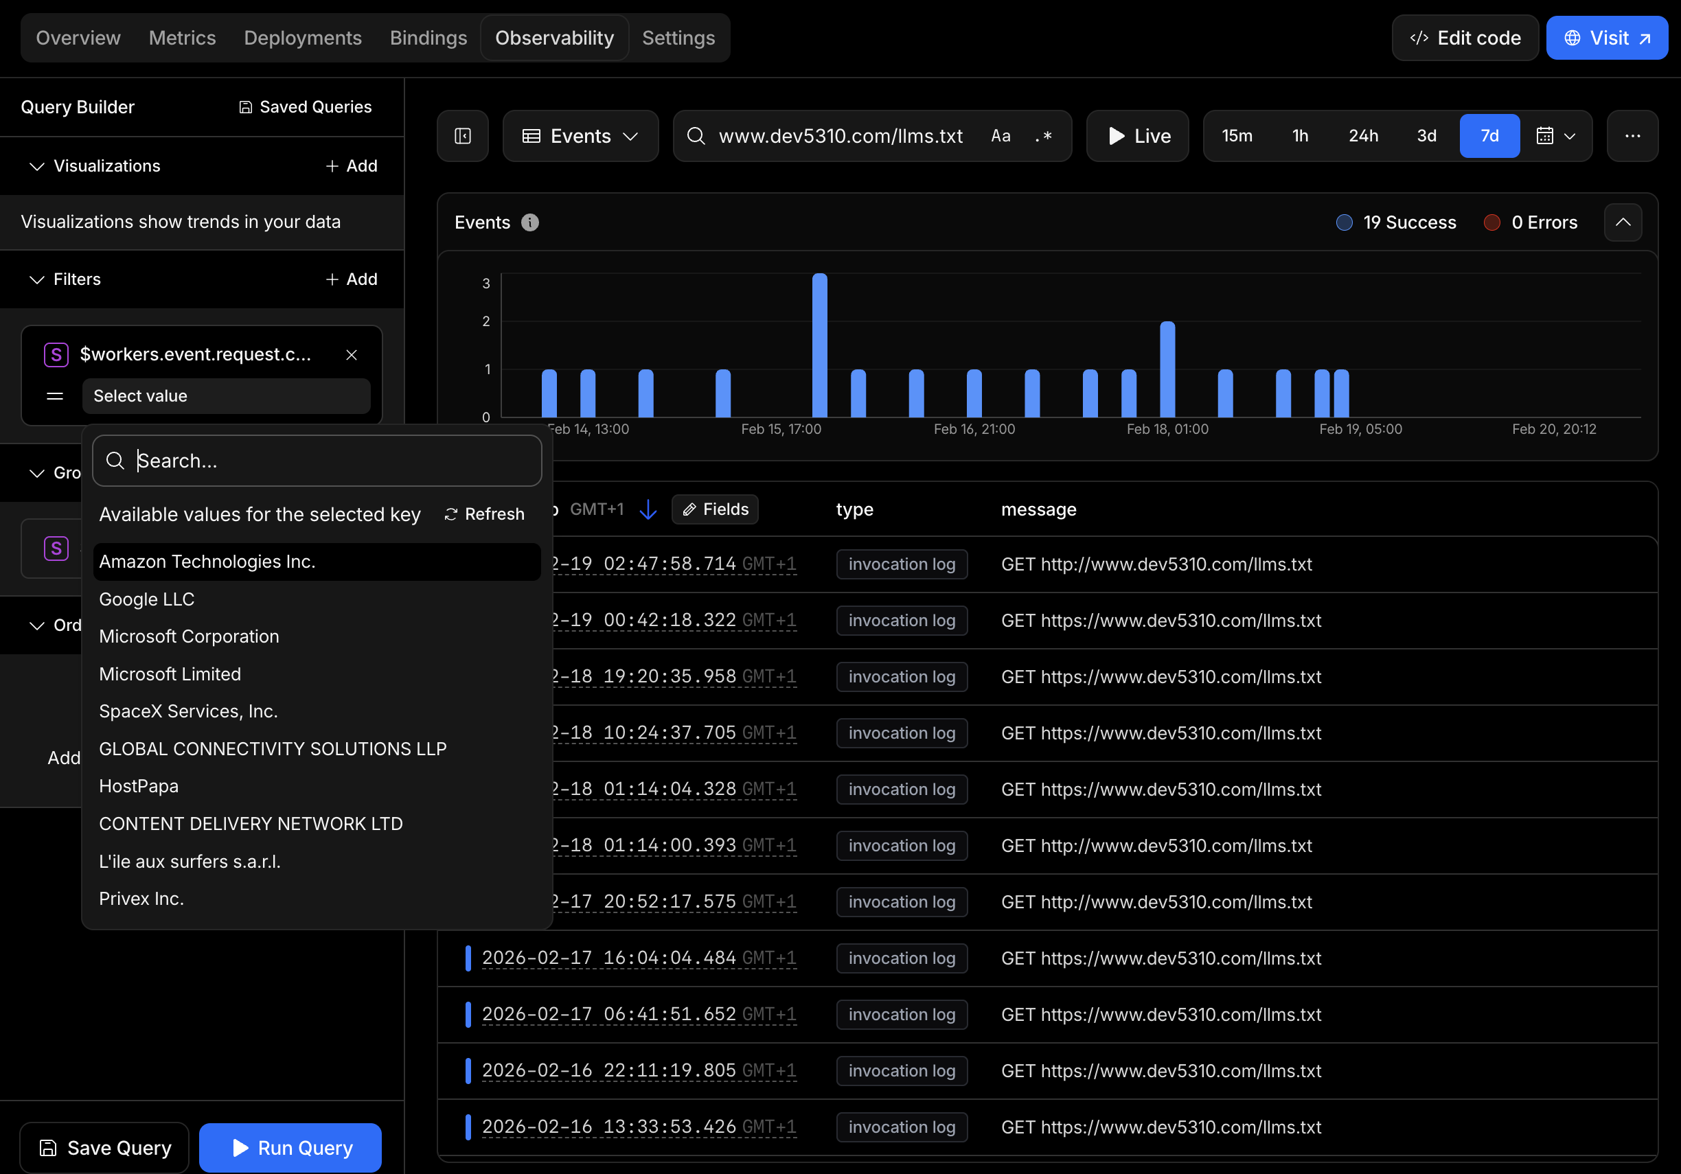
Task: Click the values Search input field
Action: point(317,461)
